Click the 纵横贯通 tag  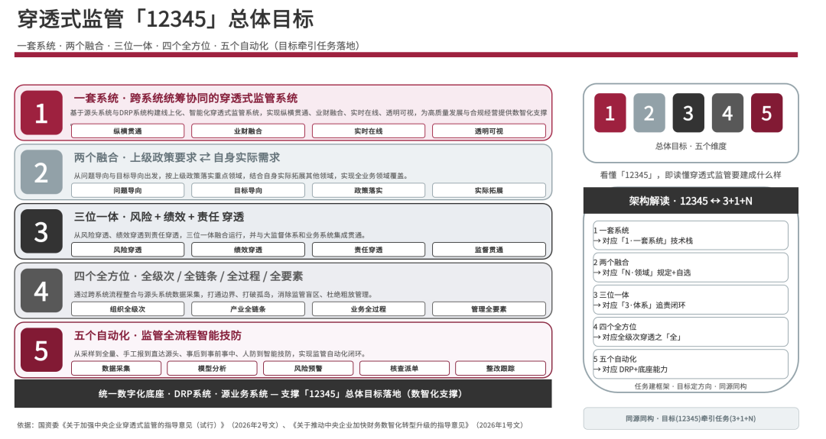click(128, 131)
